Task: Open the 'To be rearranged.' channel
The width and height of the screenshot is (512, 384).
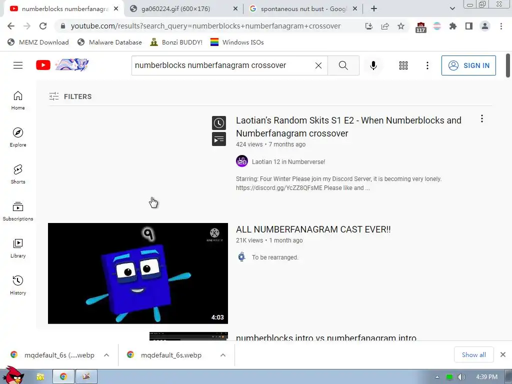Action: 275,257
